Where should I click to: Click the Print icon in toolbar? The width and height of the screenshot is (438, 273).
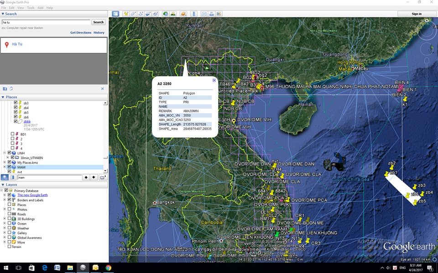(211, 14)
